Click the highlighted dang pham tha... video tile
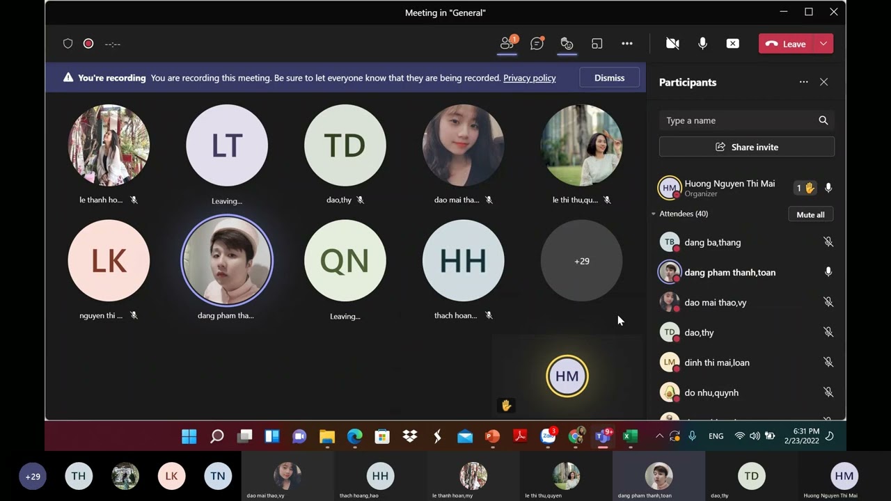 (x=227, y=261)
